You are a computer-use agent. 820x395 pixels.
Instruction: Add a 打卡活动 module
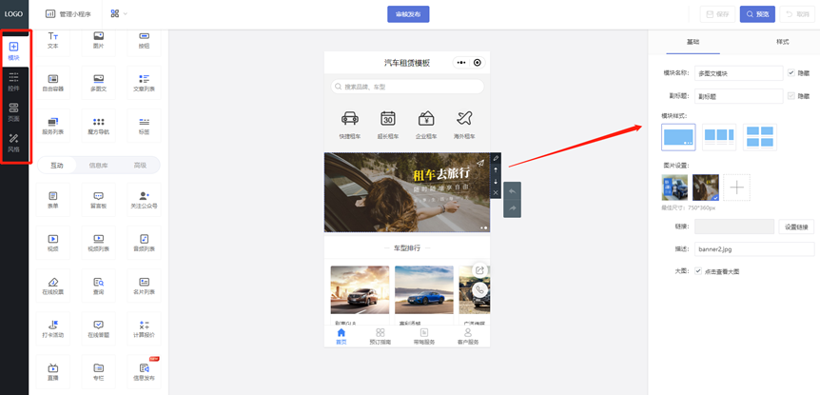[53, 328]
